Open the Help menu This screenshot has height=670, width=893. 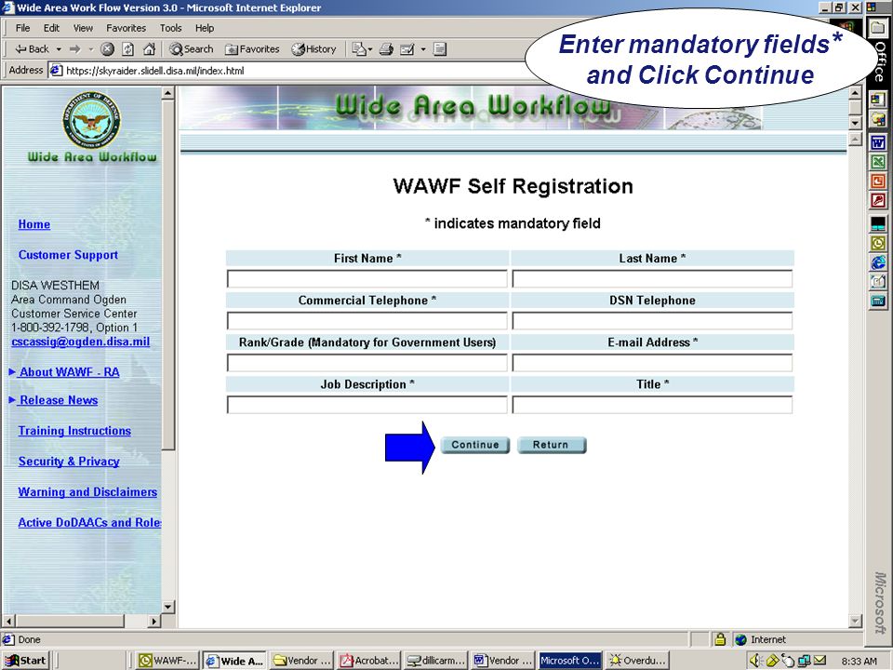coord(205,28)
